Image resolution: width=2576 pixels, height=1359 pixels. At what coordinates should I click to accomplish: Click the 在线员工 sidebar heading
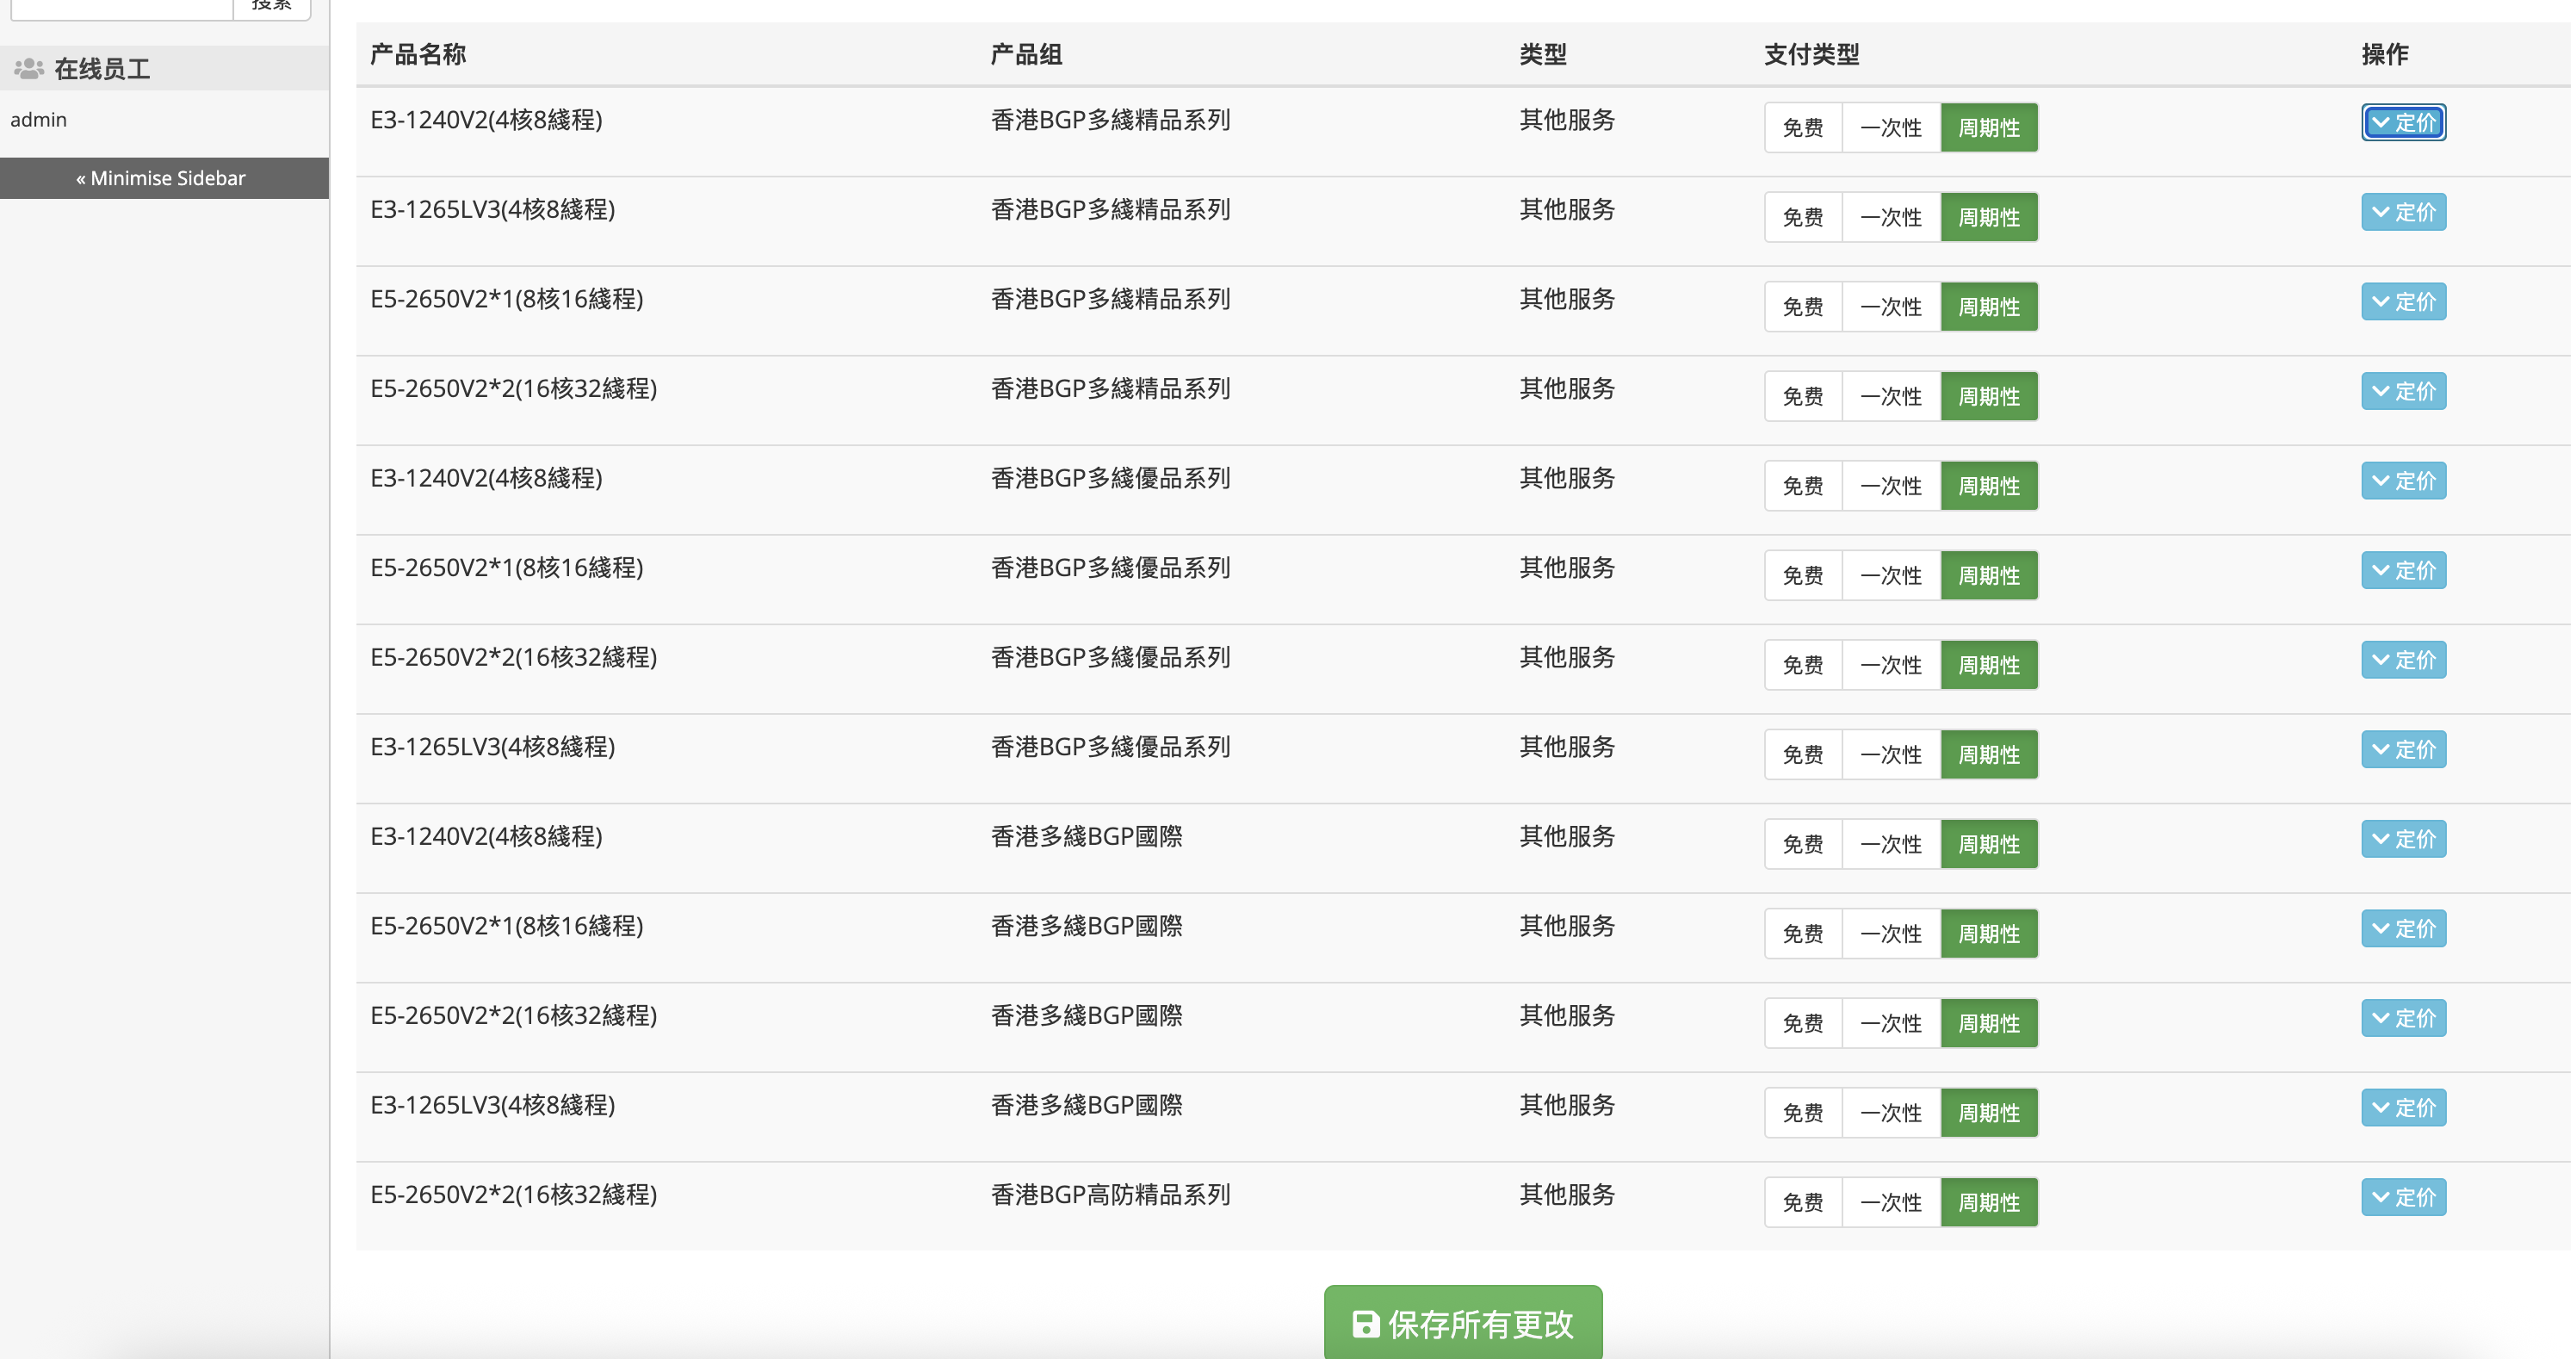tap(102, 68)
